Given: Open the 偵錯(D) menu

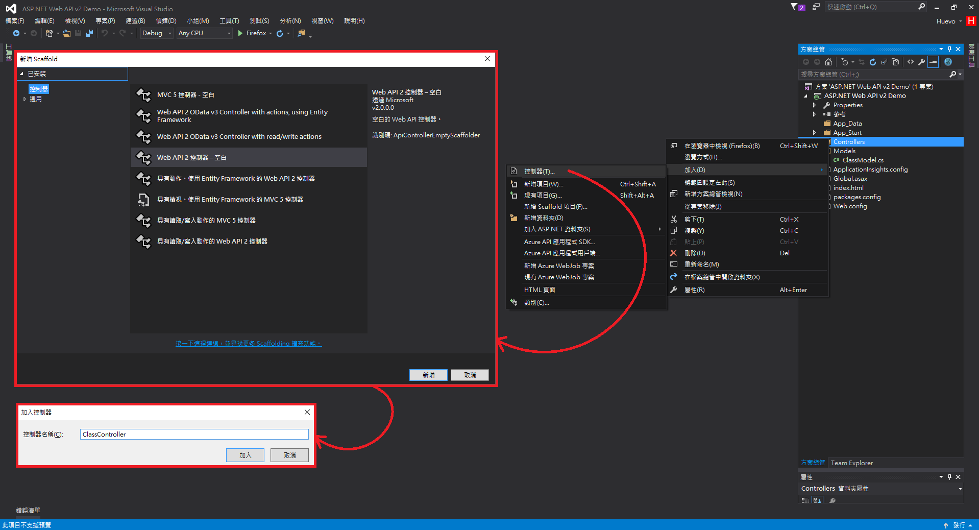Looking at the screenshot, I should pyautogui.click(x=166, y=21).
